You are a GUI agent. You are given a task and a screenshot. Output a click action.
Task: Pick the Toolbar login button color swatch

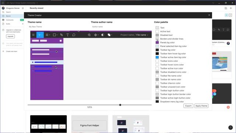tap(157, 91)
